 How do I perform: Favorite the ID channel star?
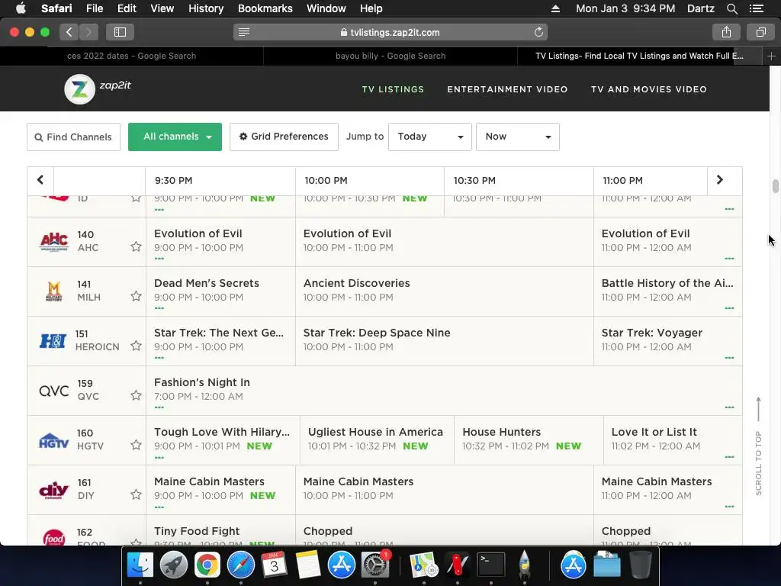136,199
